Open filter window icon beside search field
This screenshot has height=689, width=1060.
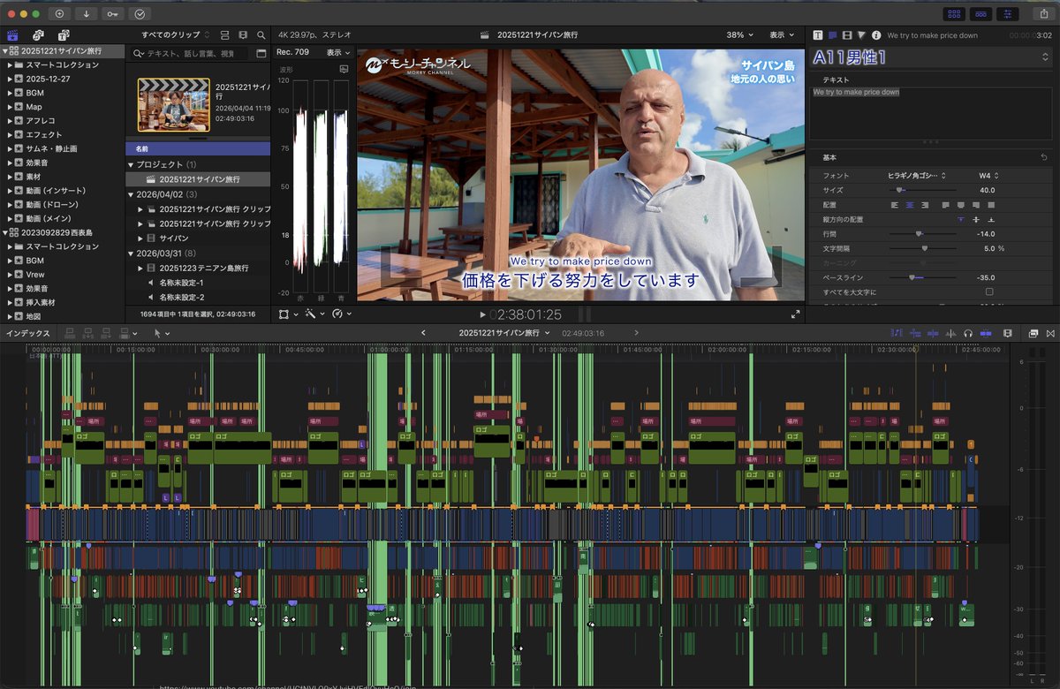pyautogui.click(x=261, y=53)
